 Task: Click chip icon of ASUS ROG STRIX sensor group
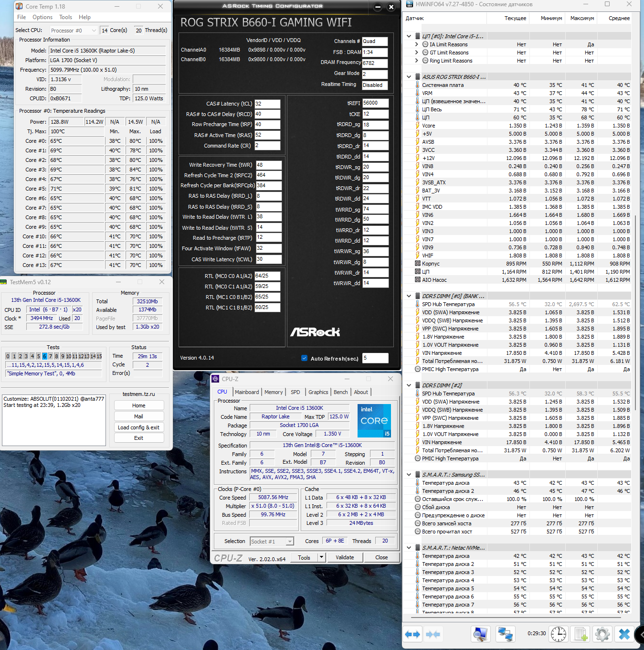click(418, 76)
